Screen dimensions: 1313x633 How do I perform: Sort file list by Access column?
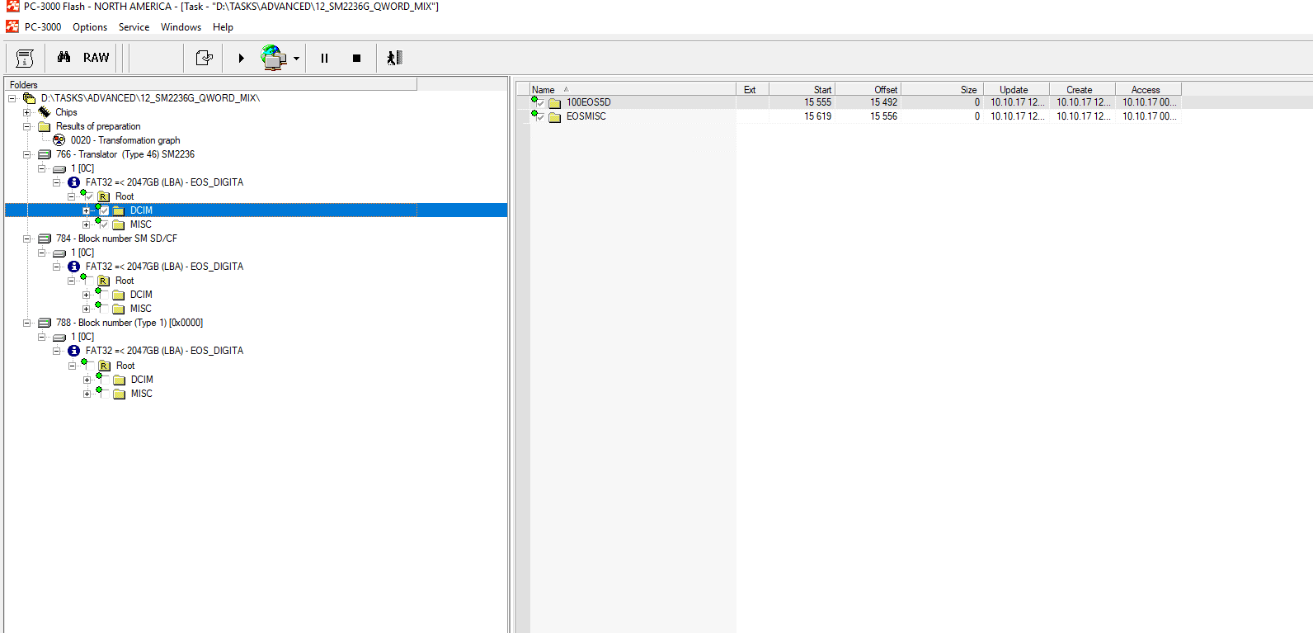1148,89
